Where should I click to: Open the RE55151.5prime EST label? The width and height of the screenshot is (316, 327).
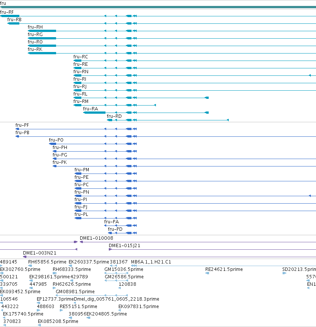coord(78,307)
